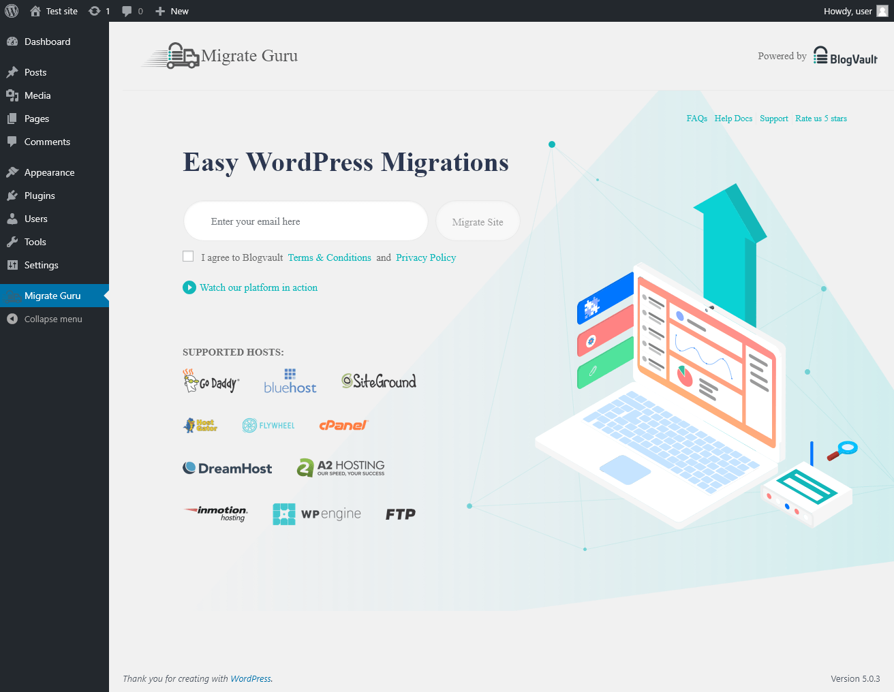Click the email address input field
894x692 pixels.
point(306,221)
